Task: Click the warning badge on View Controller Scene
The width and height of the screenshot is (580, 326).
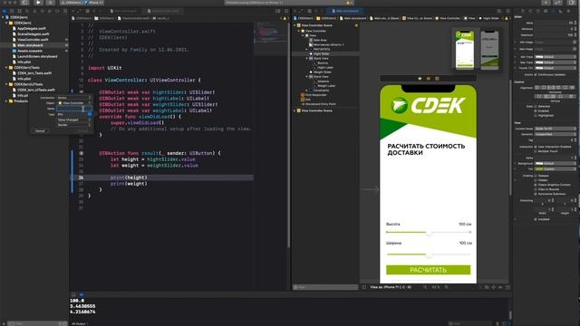Action: 356,25
